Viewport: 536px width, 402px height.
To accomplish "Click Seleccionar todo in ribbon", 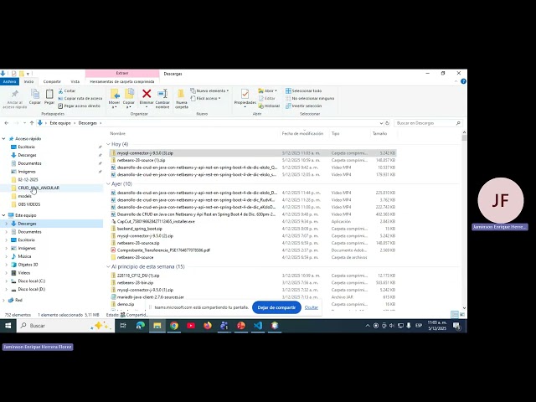I will pyautogui.click(x=303, y=91).
